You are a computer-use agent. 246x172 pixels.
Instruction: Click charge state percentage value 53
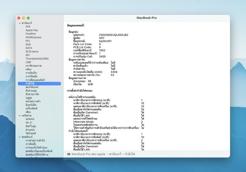[x=112, y=75]
